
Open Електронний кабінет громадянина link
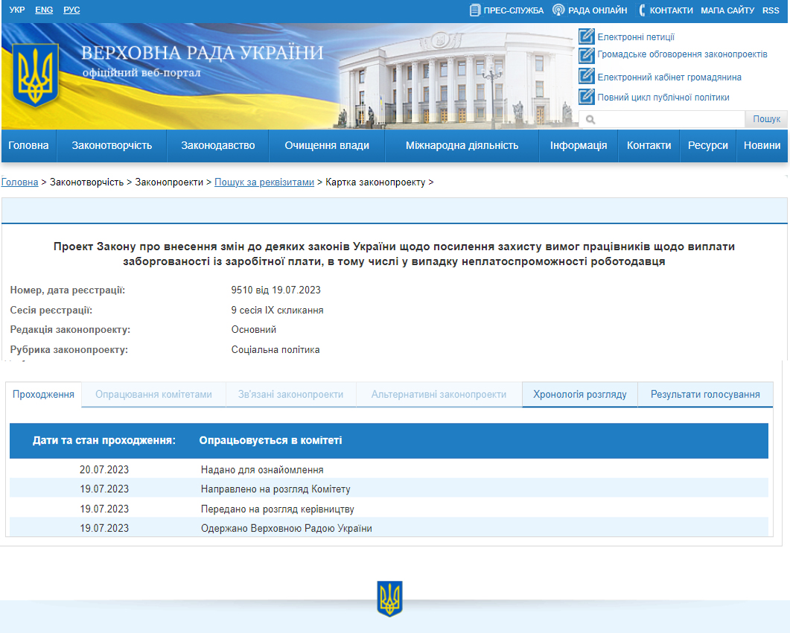coord(669,77)
